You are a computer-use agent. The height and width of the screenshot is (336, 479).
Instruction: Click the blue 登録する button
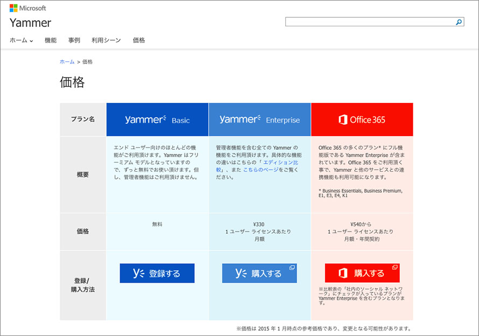157,274
